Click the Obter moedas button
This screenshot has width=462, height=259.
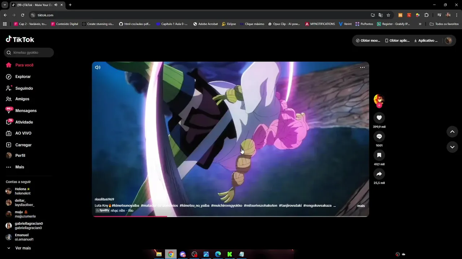[368, 41]
